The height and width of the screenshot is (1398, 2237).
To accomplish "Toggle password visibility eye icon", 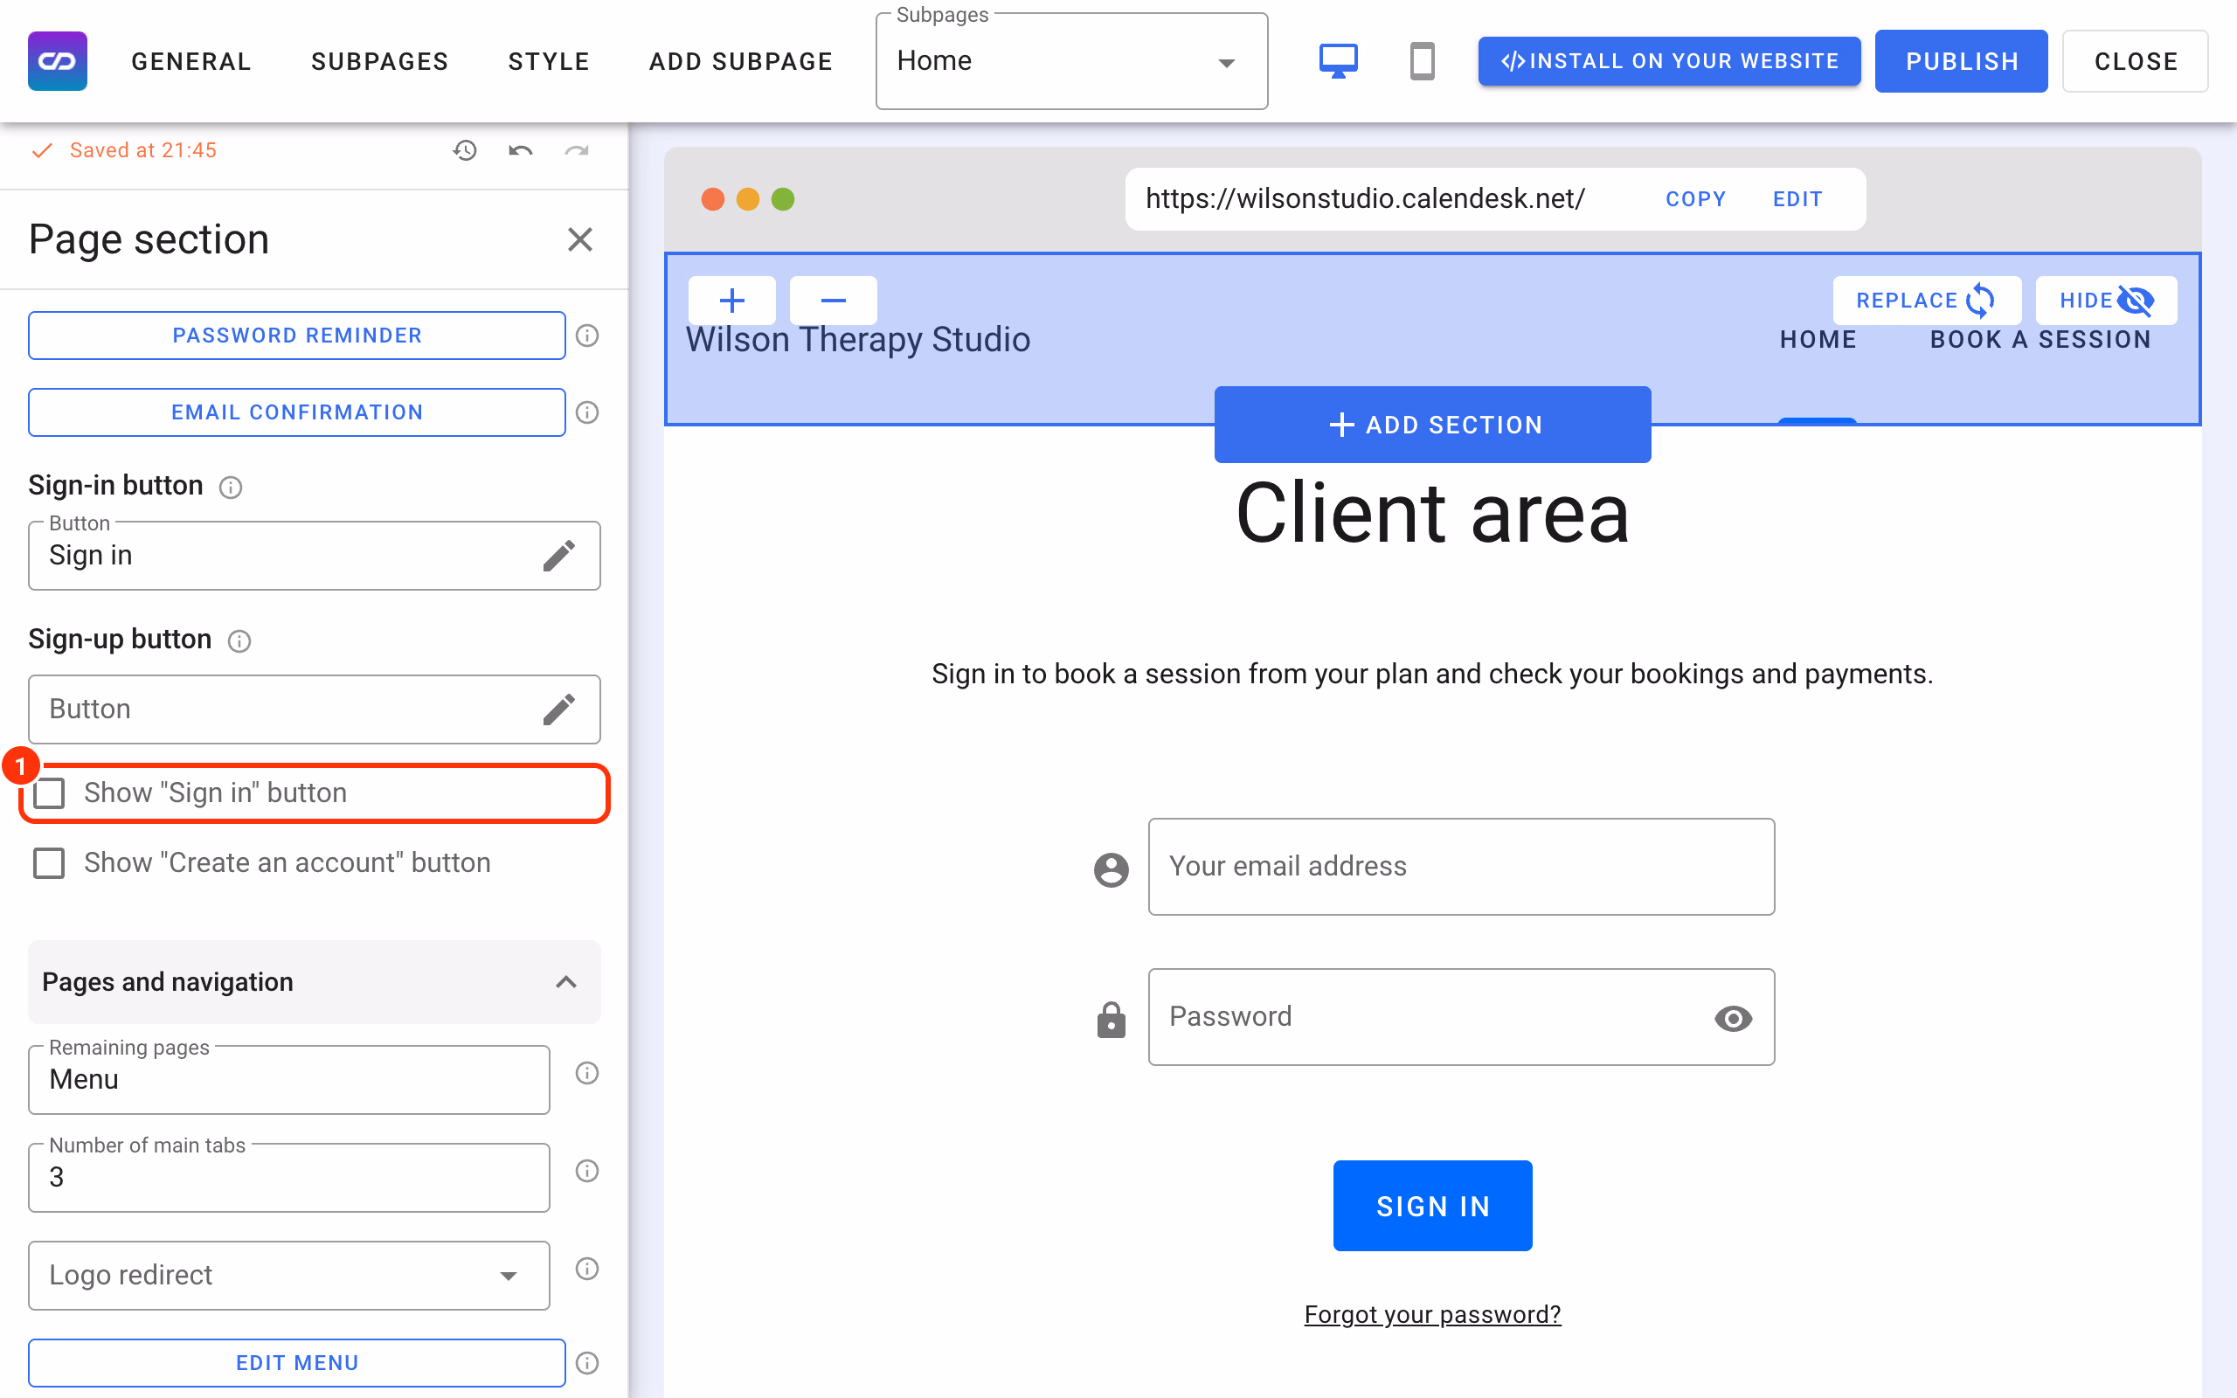I will coord(1733,1018).
